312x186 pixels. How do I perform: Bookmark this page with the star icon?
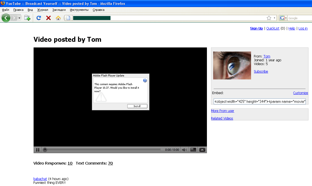point(269,18)
